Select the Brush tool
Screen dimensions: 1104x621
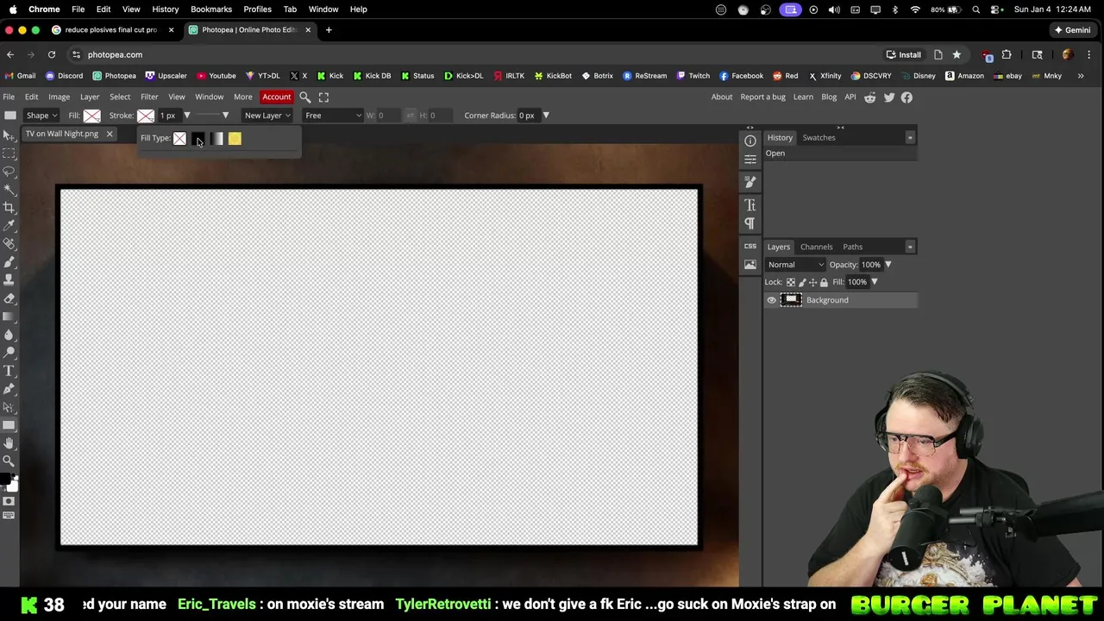[x=9, y=262]
